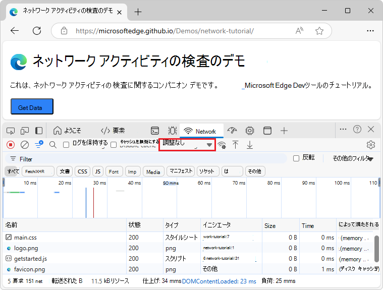
Task: Open the Application panel icon
Action: (x=267, y=131)
